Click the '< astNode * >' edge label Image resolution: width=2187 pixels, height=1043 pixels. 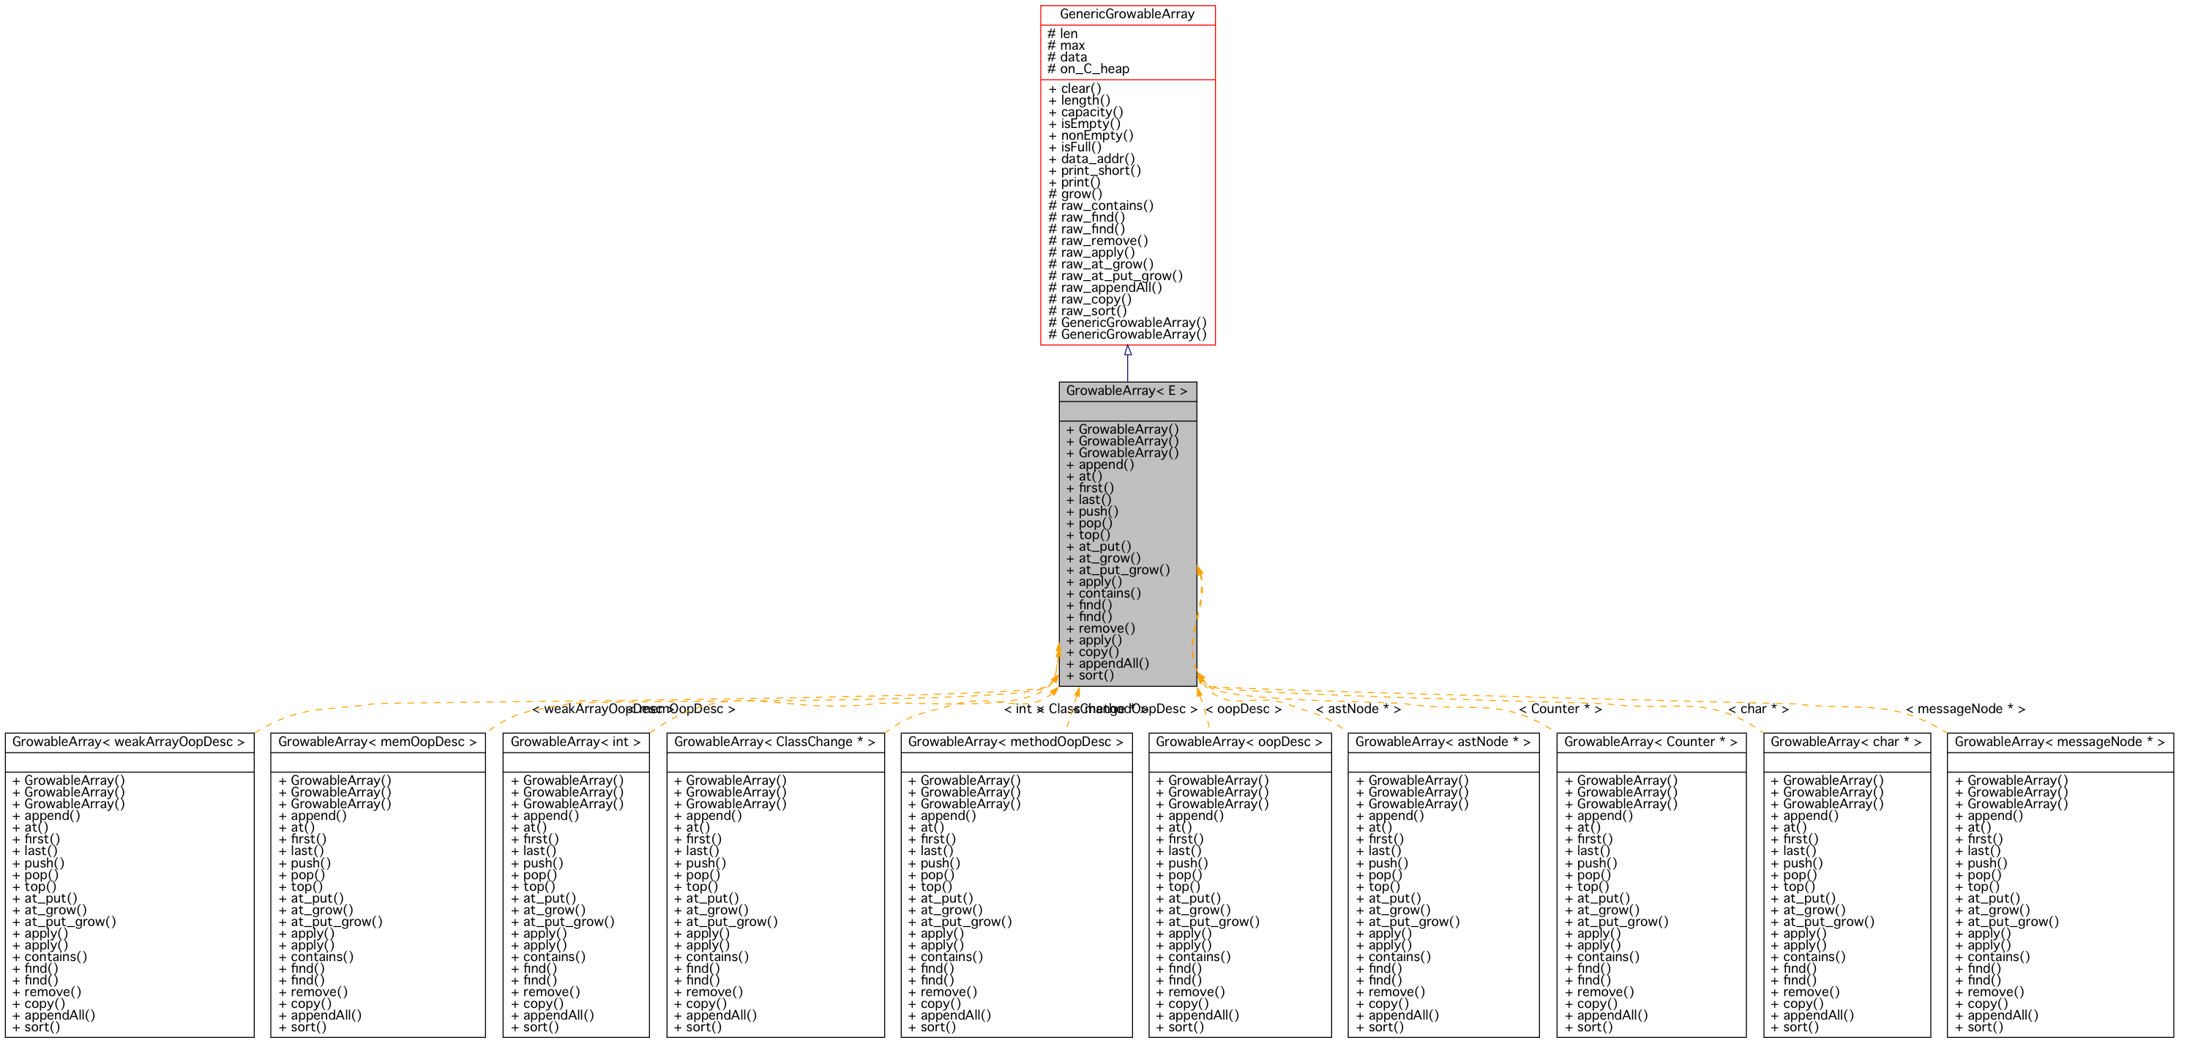coord(1358,709)
